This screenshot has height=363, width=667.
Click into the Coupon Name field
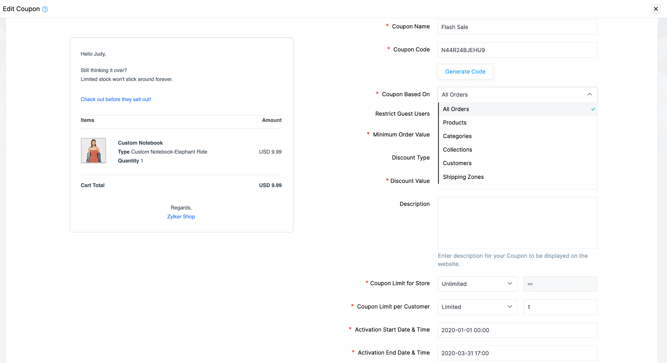coord(517,27)
